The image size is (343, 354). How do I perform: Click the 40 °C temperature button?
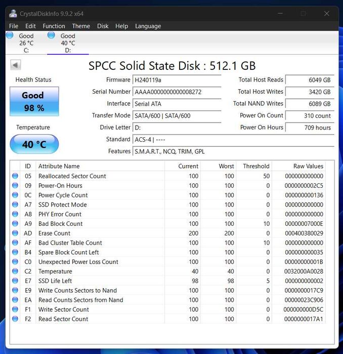tap(34, 144)
